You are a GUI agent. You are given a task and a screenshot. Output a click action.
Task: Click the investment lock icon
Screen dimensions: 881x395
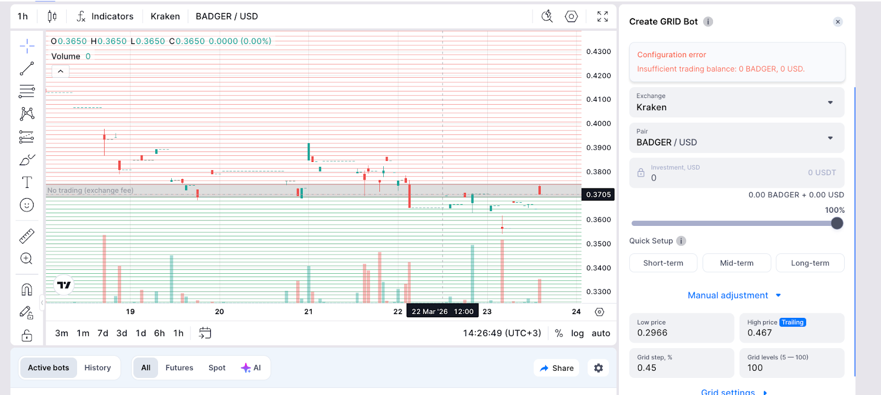(641, 173)
